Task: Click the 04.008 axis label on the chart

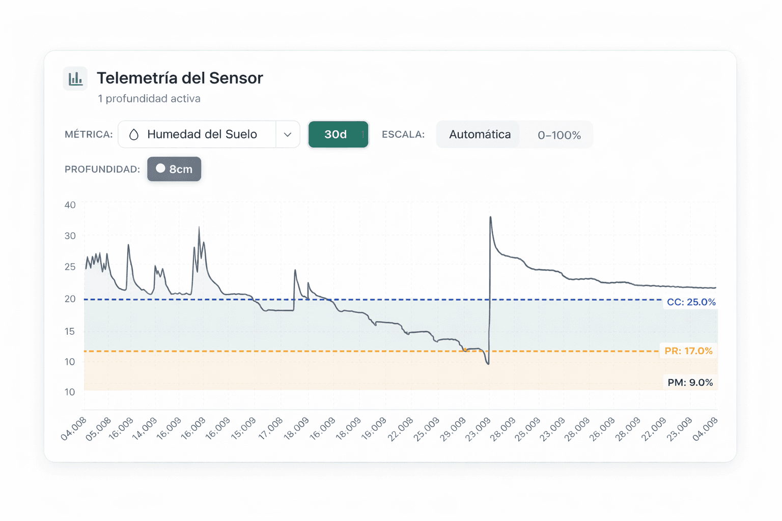Action: (74, 429)
